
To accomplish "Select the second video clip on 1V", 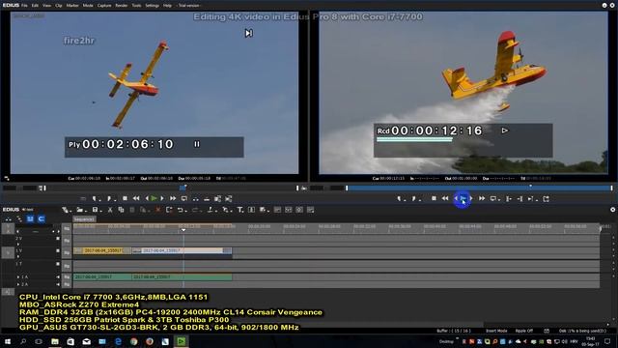I will click(182, 250).
